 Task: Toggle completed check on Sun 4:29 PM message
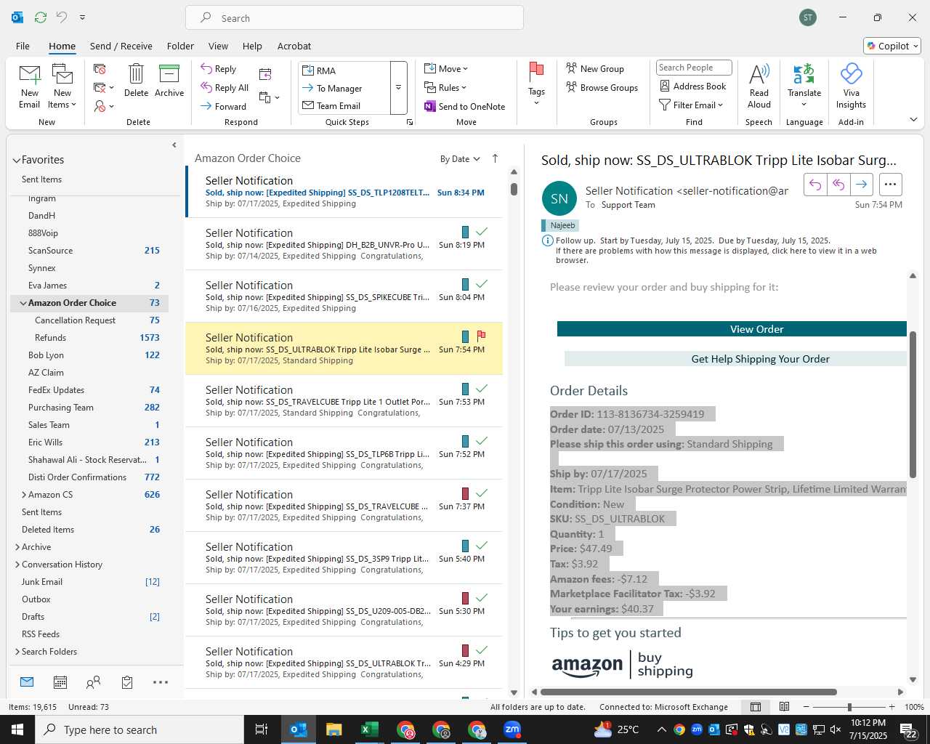(481, 650)
